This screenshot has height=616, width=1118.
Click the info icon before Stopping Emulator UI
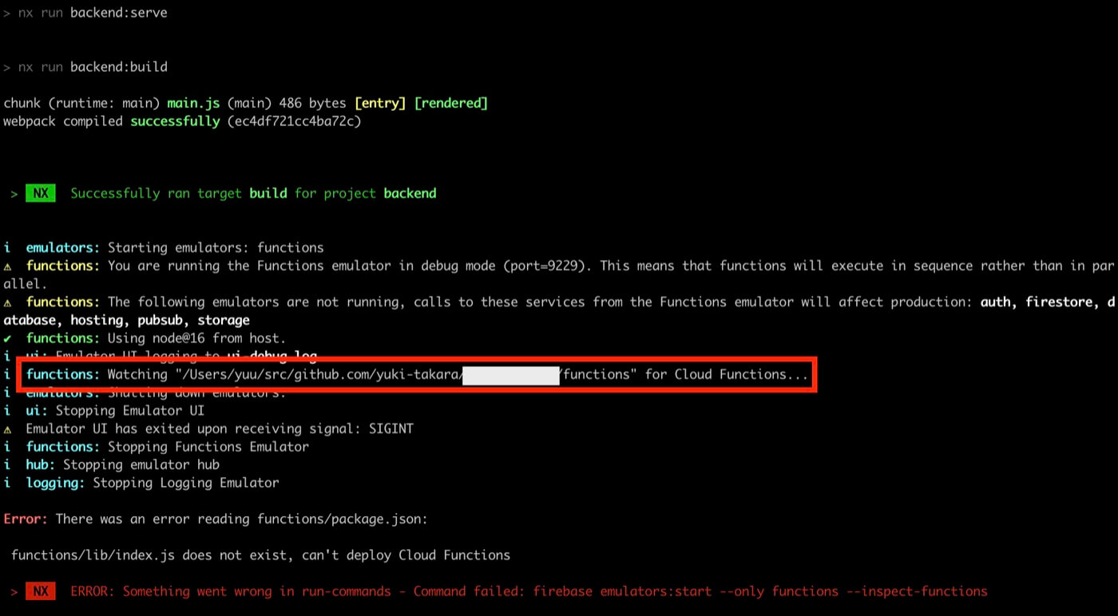tap(7, 410)
